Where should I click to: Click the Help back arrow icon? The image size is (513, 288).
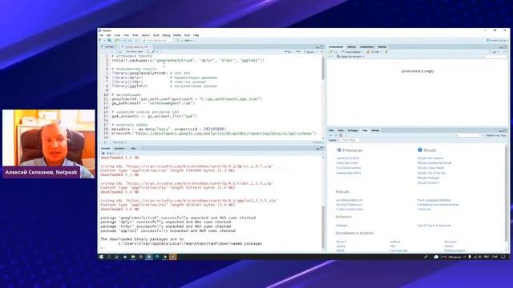pos(330,135)
